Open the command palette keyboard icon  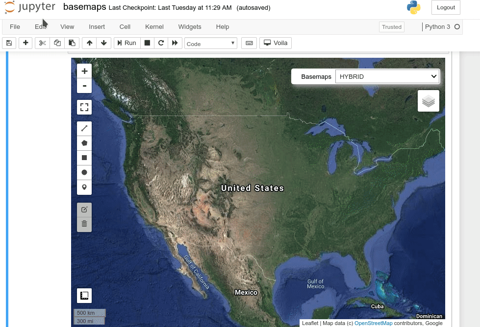click(249, 43)
